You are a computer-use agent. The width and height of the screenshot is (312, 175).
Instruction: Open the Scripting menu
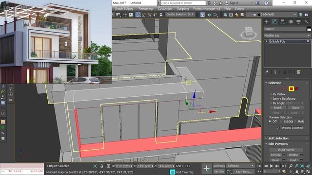click(x=183, y=9)
